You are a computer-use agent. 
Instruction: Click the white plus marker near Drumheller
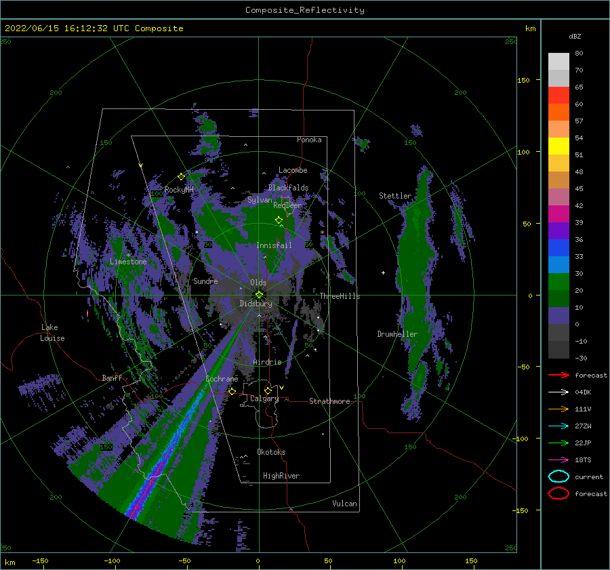(383, 272)
